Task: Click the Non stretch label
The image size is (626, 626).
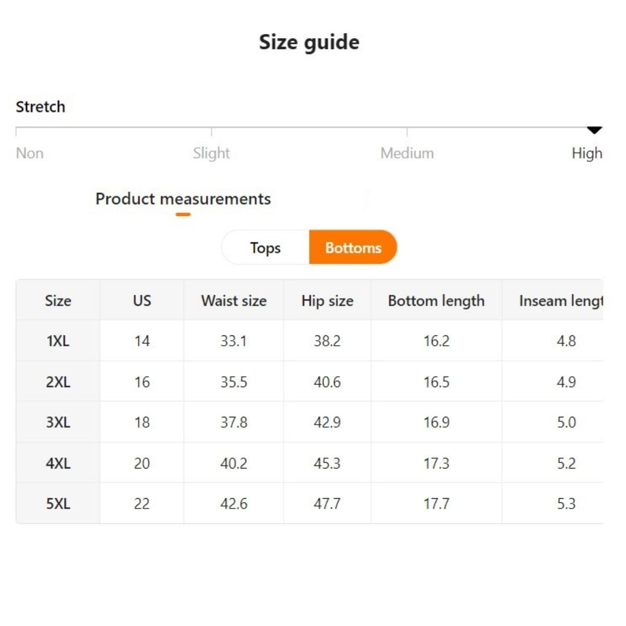Action: click(30, 153)
